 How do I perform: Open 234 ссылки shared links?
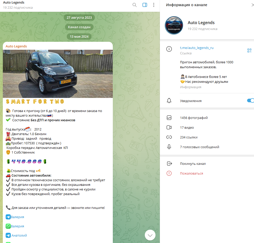point(189,137)
